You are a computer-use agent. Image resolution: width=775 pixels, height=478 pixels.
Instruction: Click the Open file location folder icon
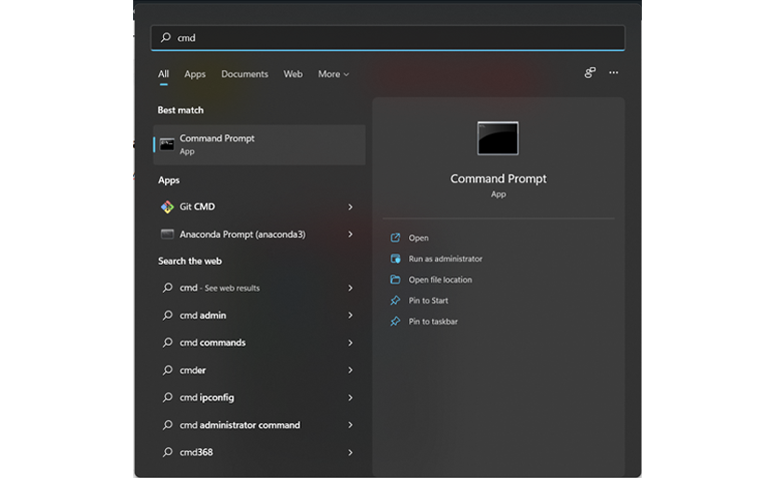pyautogui.click(x=395, y=280)
